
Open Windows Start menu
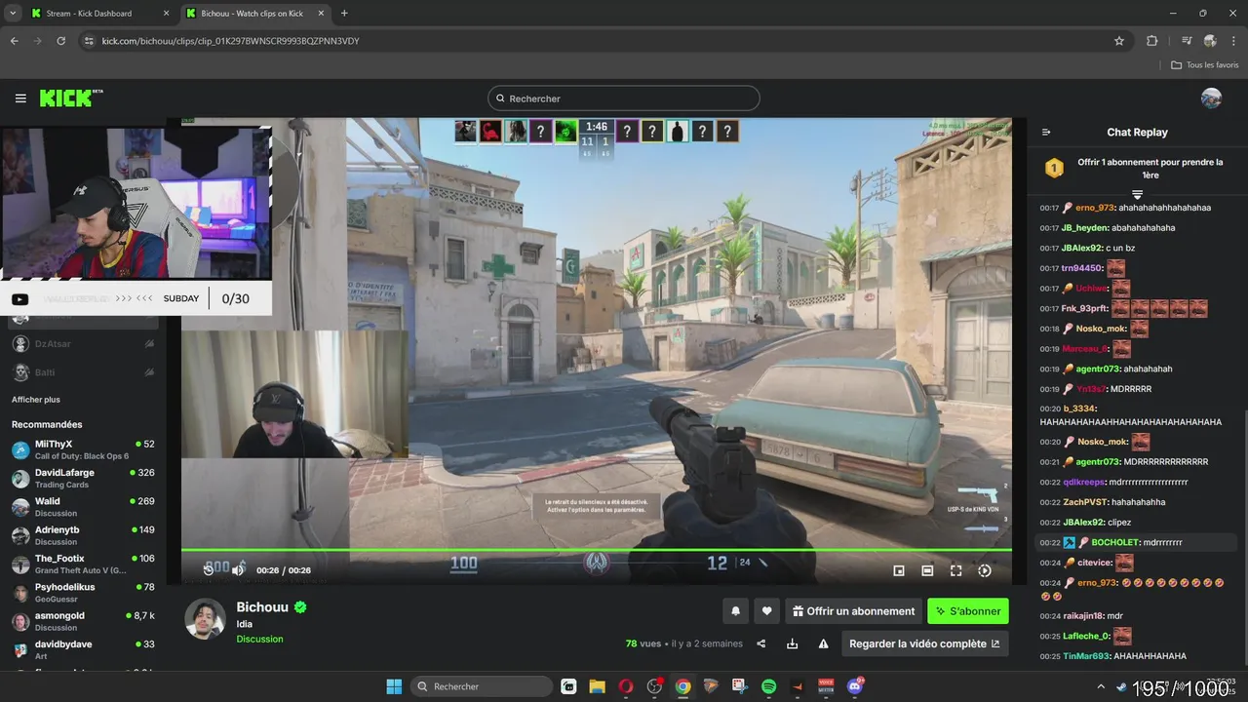(394, 686)
